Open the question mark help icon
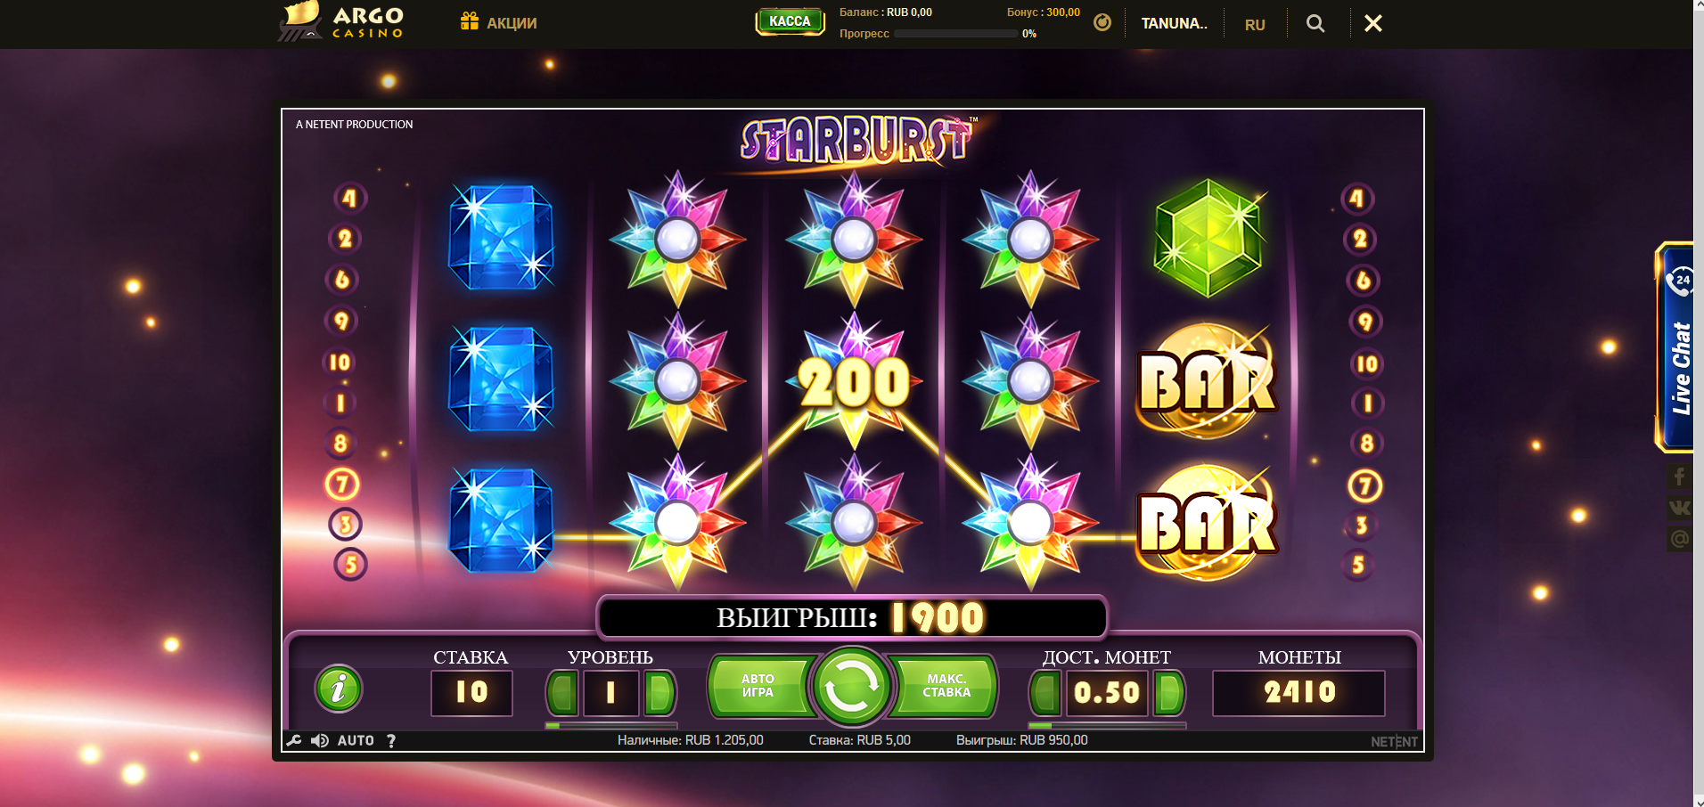Viewport: 1704px width, 807px height. tap(391, 740)
